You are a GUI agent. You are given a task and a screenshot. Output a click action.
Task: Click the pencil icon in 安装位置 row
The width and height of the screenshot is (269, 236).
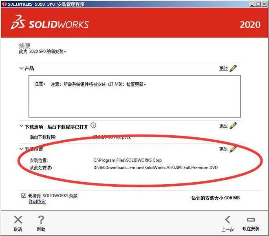(x=233, y=149)
